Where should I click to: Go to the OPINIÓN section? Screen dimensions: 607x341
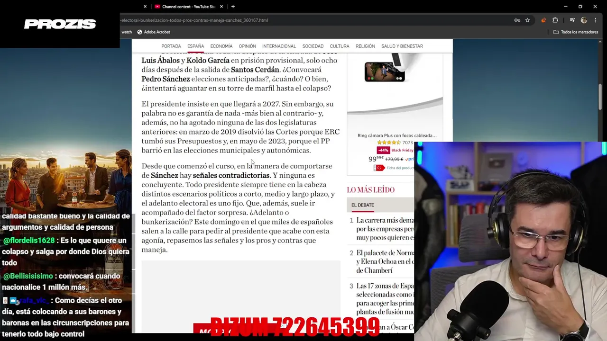(x=247, y=46)
